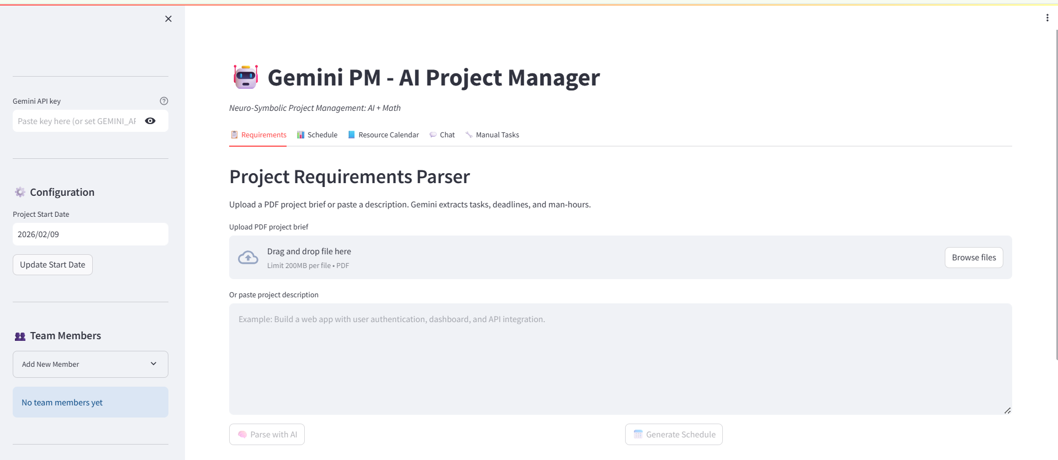This screenshot has width=1058, height=460.
Task: Open the three-dot main menu
Action: (1047, 18)
